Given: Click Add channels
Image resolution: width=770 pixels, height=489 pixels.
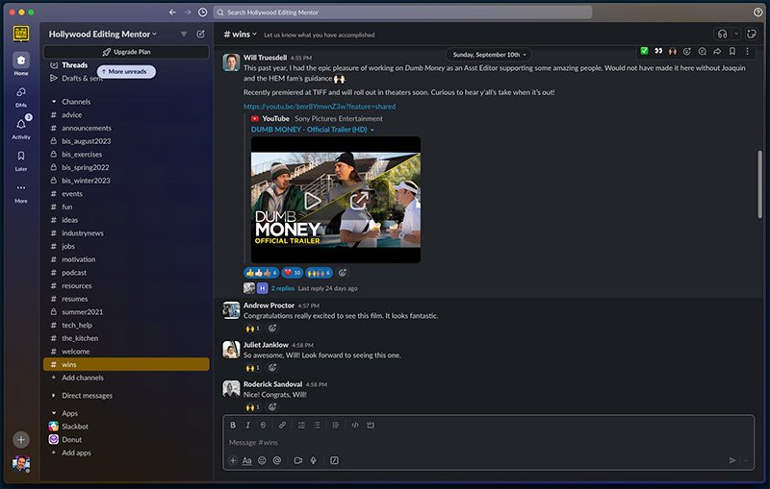Looking at the screenshot, I should coord(83,378).
